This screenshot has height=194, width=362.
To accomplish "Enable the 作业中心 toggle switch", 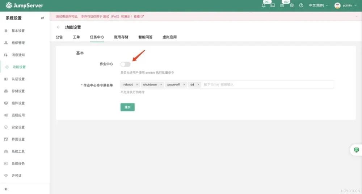I will [x=125, y=64].
